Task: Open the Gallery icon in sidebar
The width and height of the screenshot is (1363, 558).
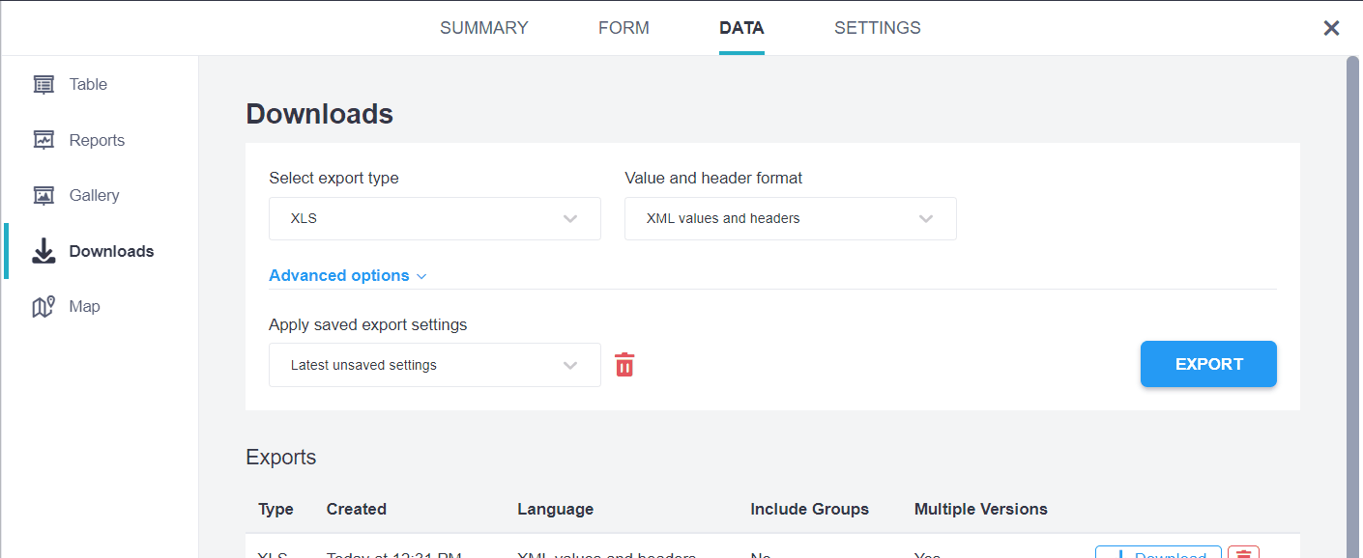Action: (x=43, y=196)
